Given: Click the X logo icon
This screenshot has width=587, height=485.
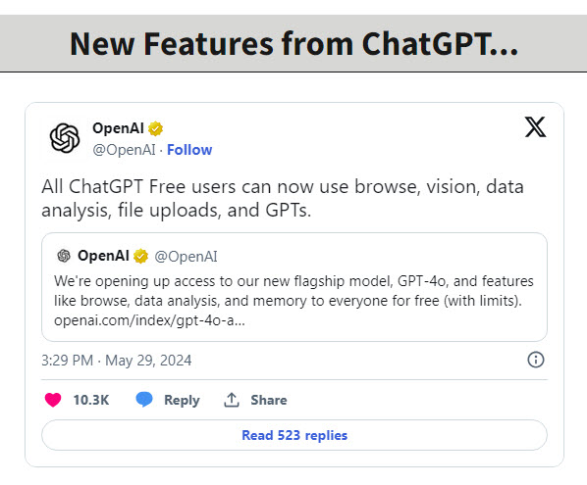Looking at the screenshot, I should point(535,127).
